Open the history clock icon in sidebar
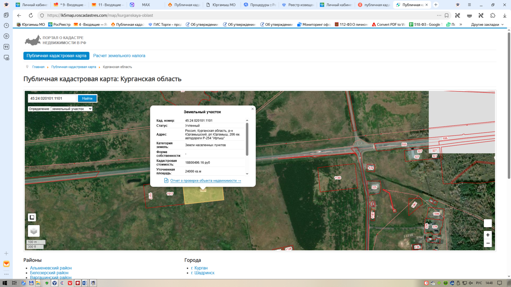 pos(6,26)
